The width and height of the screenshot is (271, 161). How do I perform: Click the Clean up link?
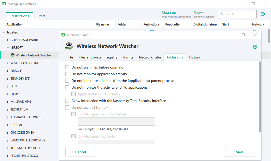169,12
